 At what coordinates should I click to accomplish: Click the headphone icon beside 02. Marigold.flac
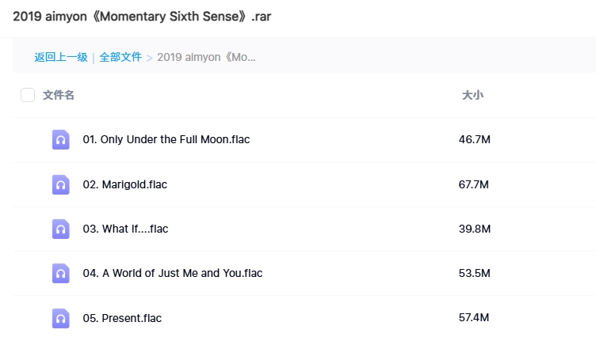[61, 185]
